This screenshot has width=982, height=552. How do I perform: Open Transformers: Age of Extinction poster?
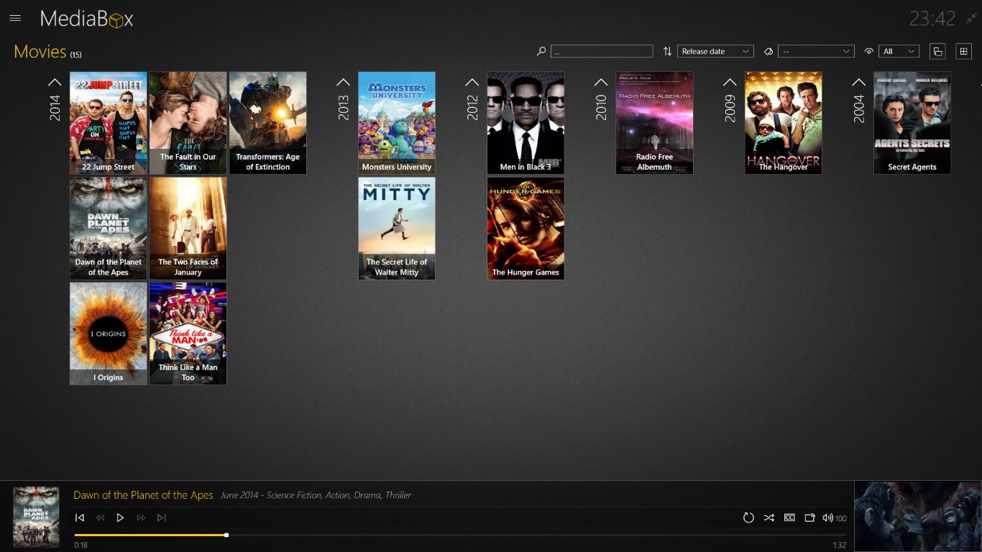coord(267,123)
